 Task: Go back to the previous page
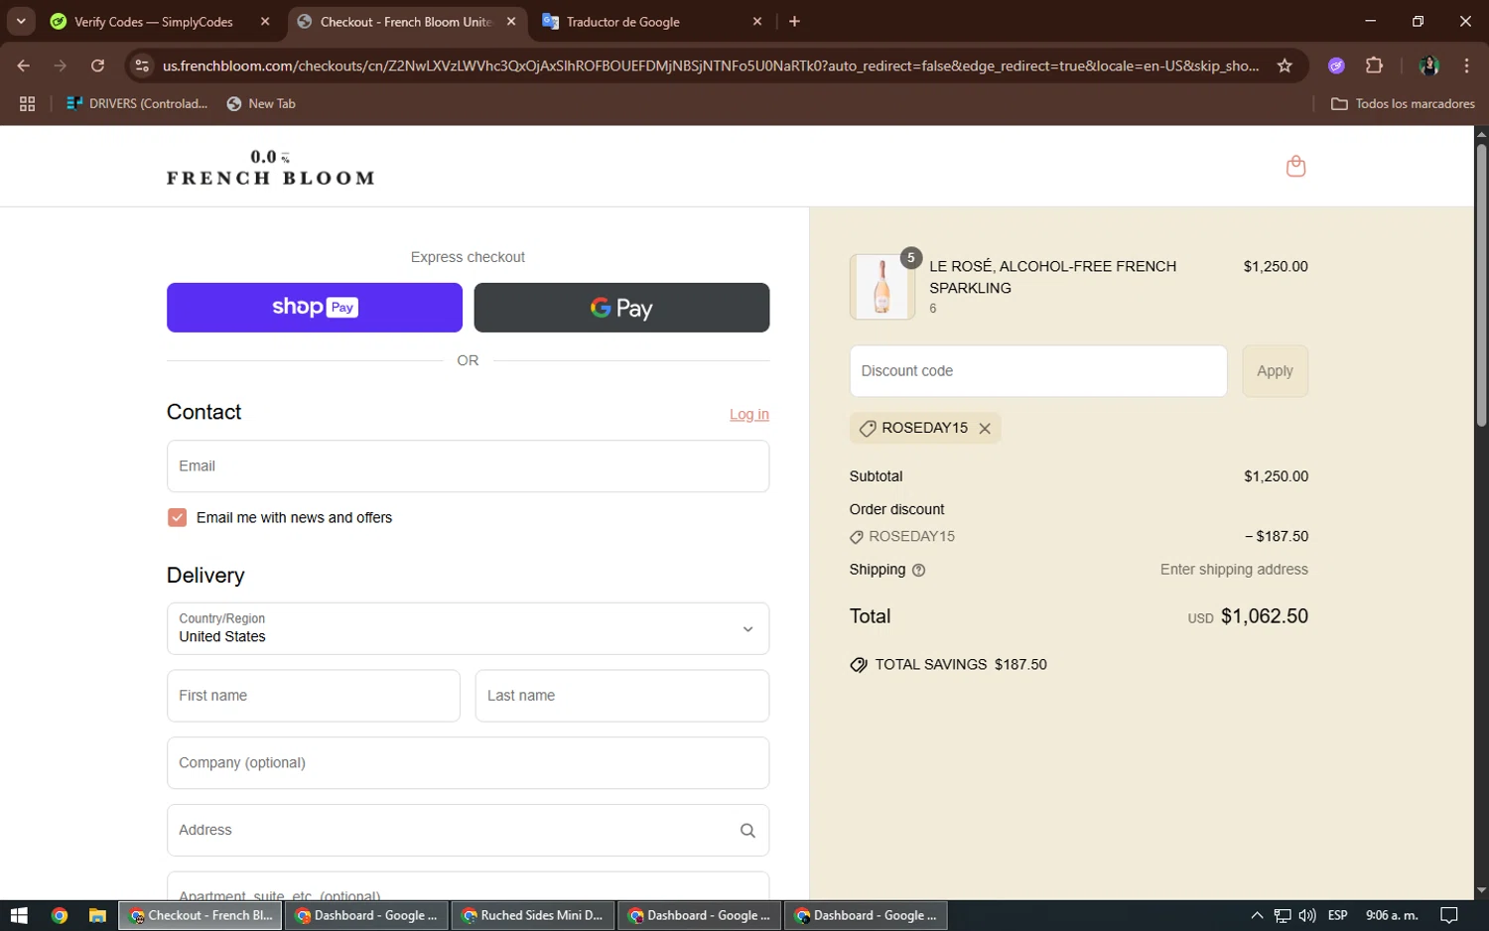point(24,66)
